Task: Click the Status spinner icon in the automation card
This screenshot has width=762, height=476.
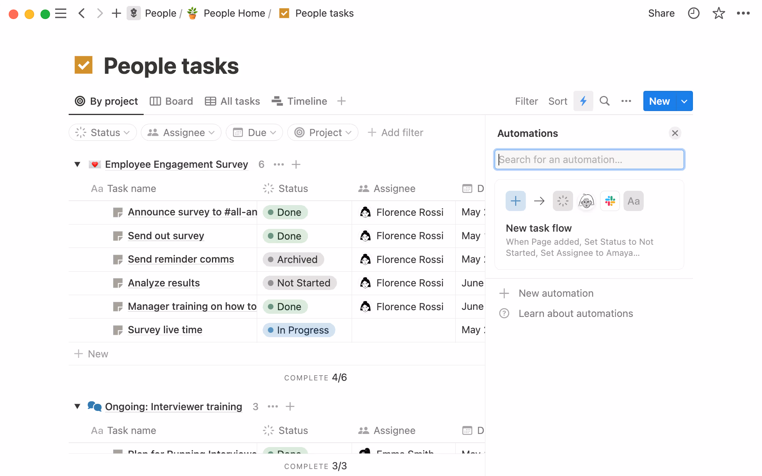Action: pos(563,201)
